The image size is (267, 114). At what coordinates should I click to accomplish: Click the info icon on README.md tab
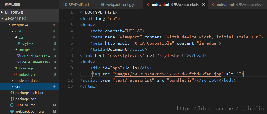65,5
